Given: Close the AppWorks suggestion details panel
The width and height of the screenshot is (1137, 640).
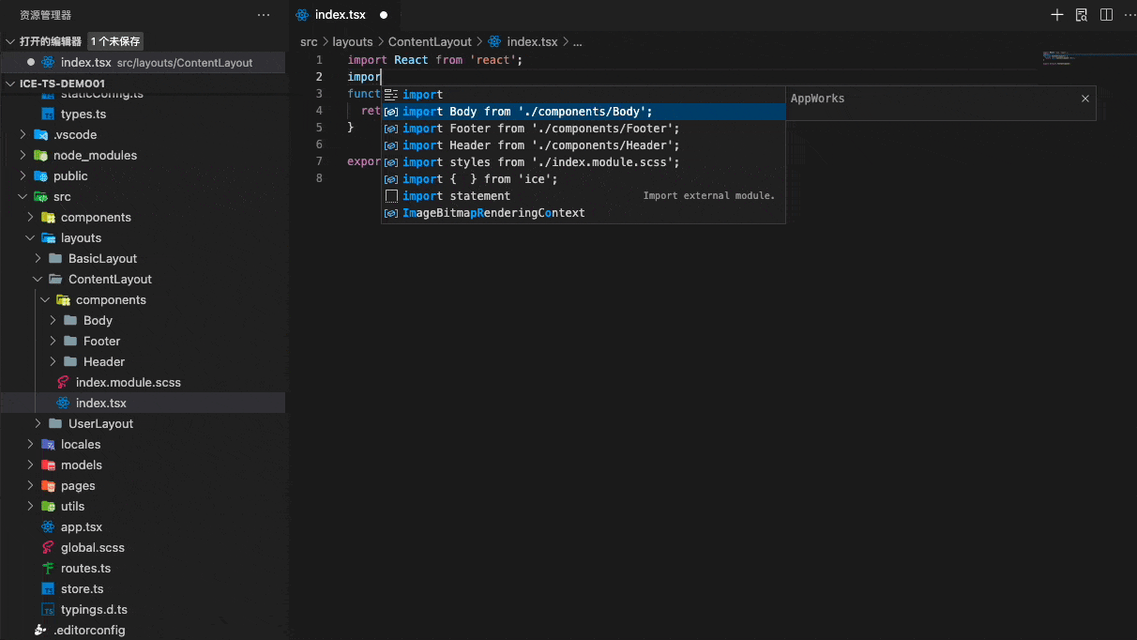Looking at the screenshot, I should click(x=1085, y=99).
